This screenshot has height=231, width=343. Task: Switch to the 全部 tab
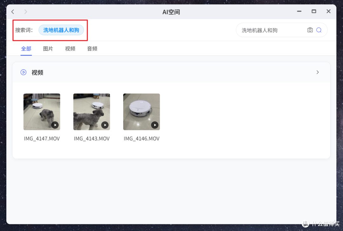[26, 49]
